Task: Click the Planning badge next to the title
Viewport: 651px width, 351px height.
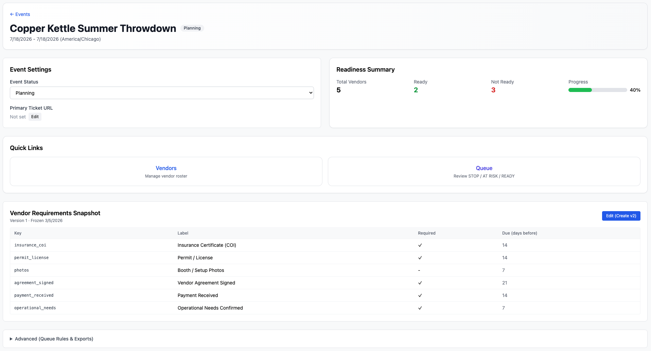Action: pos(192,28)
